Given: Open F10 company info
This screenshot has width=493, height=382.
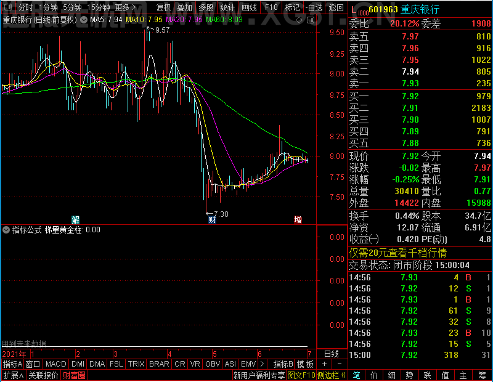Looking at the screenshot, I should [271, 7].
